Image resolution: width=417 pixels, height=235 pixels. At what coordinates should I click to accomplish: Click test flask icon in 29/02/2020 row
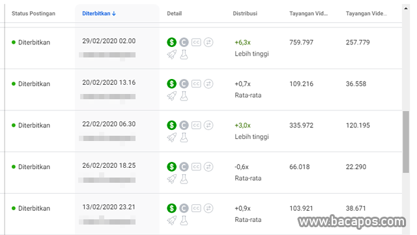click(x=184, y=54)
